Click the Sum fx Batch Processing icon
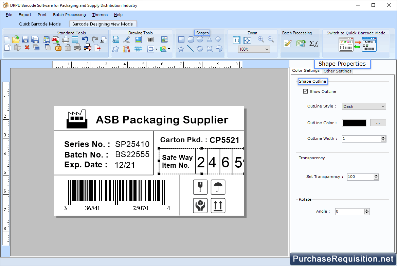The image size is (397, 266). tap(313, 44)
